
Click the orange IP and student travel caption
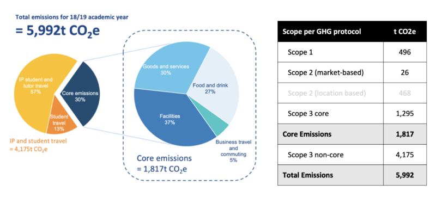[x=39, y=145]
